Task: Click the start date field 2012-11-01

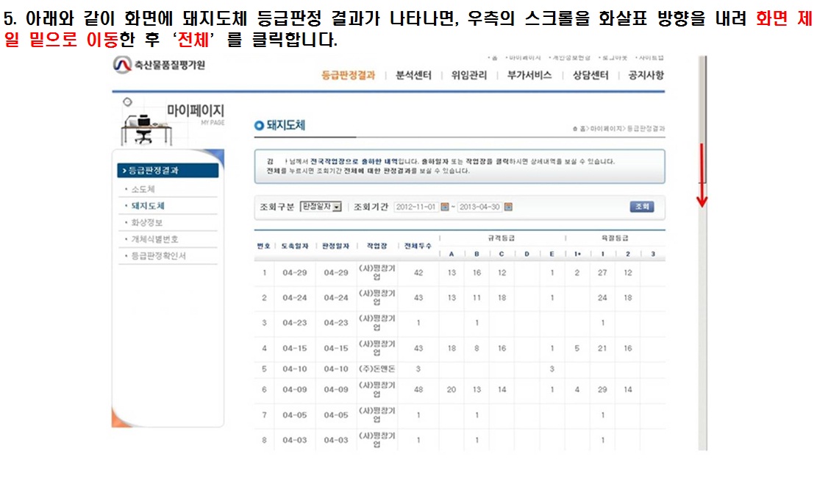Action: [x=416, y=207]
